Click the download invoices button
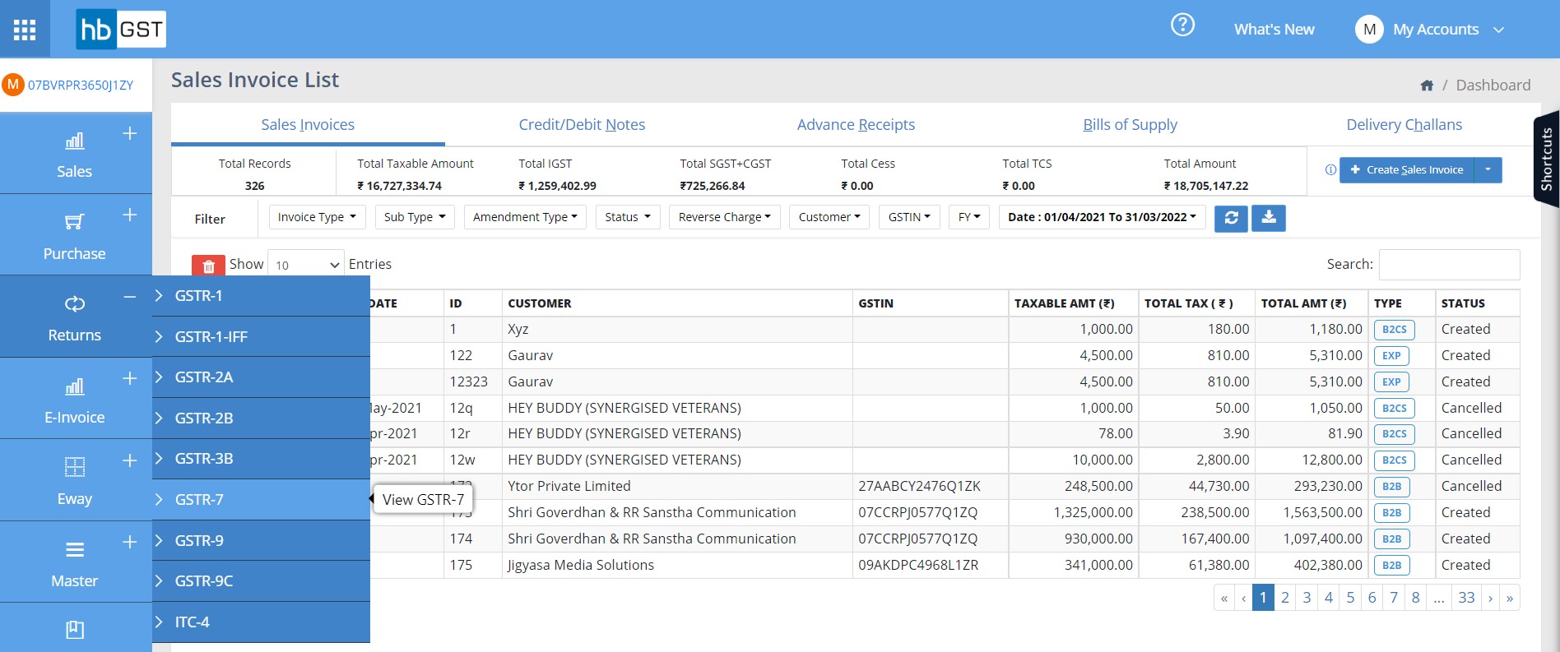The height and width of the screenshot is (652, 1560). click(x=1269, y=218)
